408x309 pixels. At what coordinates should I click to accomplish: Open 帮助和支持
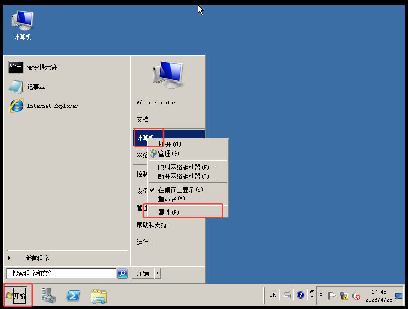(x=152, y=225)
